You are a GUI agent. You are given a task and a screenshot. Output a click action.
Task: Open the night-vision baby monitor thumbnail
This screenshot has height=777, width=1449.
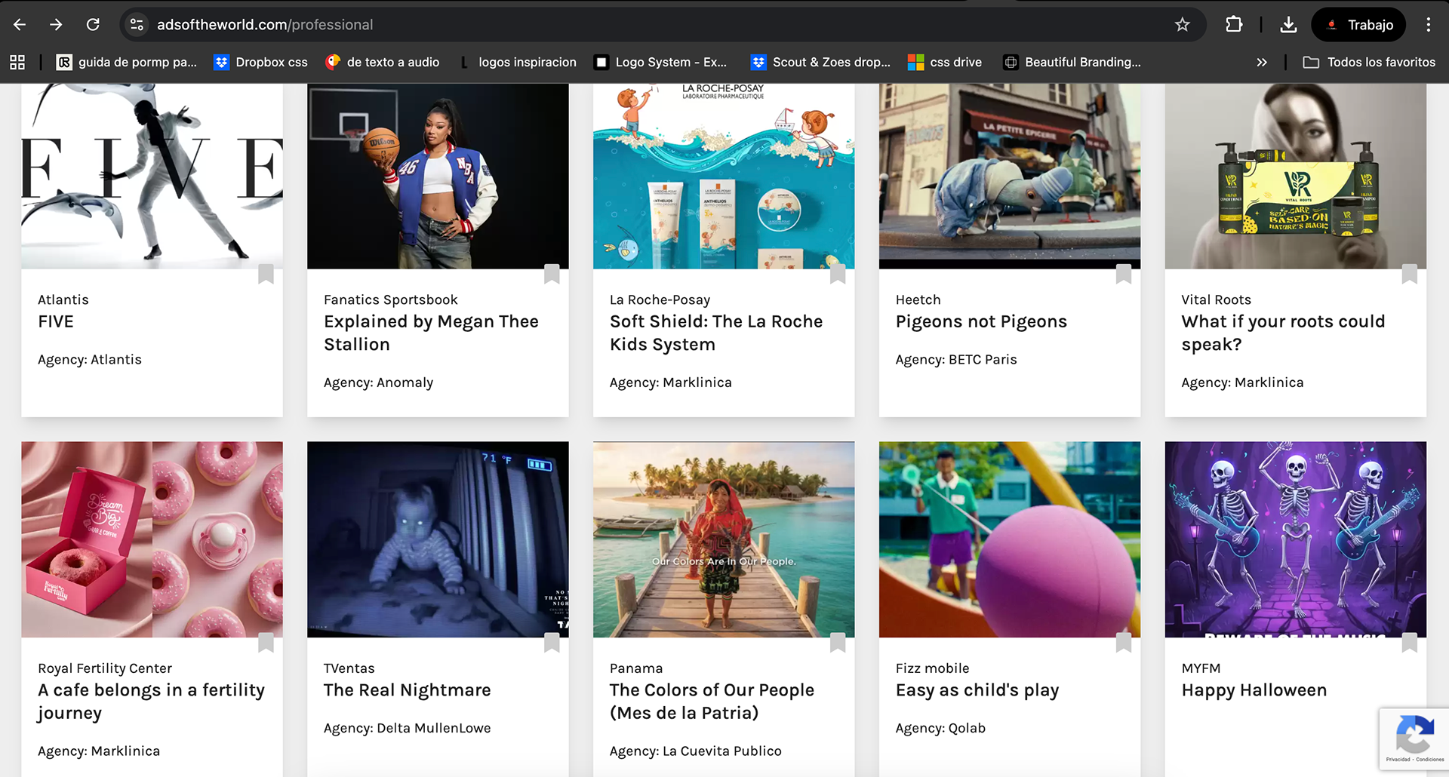click(x=438, y=539)
